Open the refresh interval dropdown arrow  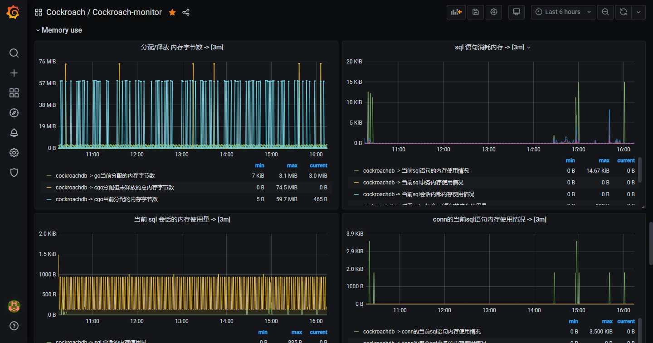pos(638,12)
